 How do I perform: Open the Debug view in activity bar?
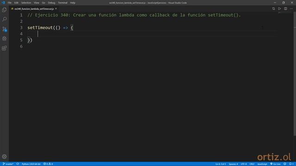pyautogui.click(x=4, y=39)
